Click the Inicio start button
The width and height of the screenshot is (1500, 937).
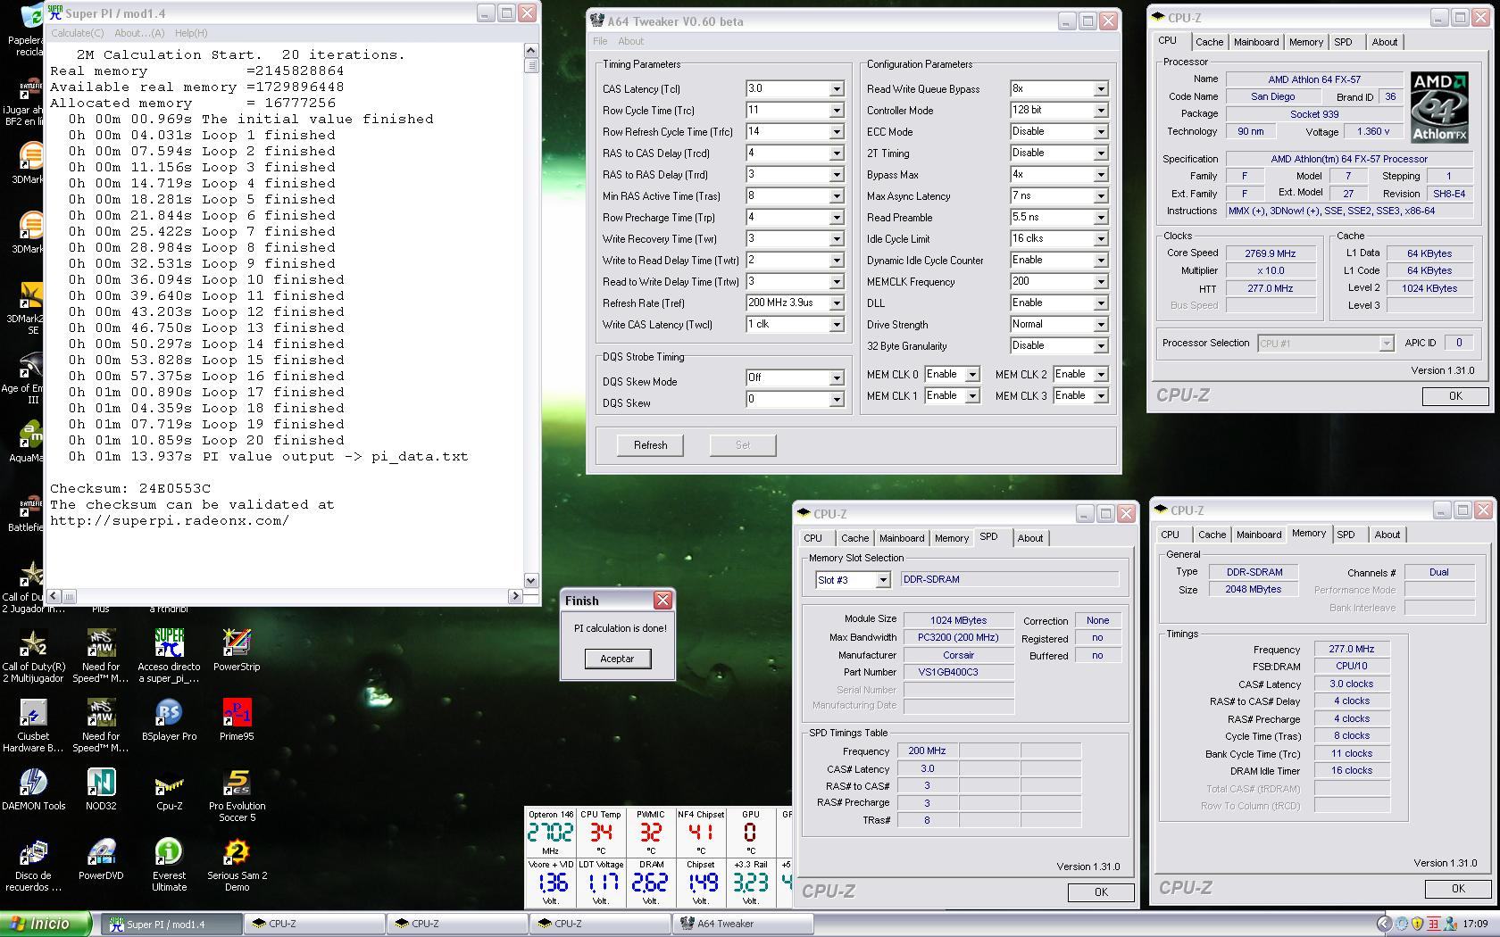coord(45,924)
